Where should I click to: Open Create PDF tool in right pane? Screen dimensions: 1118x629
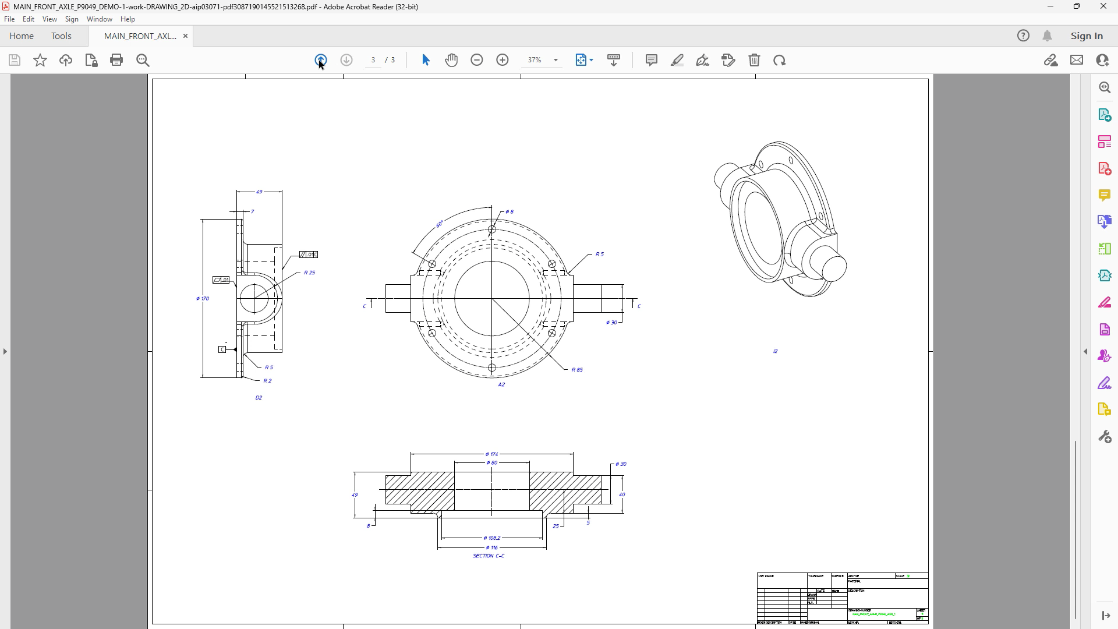(x=1105, y=168)
